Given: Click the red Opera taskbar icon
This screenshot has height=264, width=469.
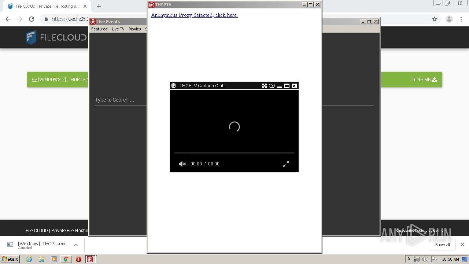Looking at the screenshot, I should [78, 259].
